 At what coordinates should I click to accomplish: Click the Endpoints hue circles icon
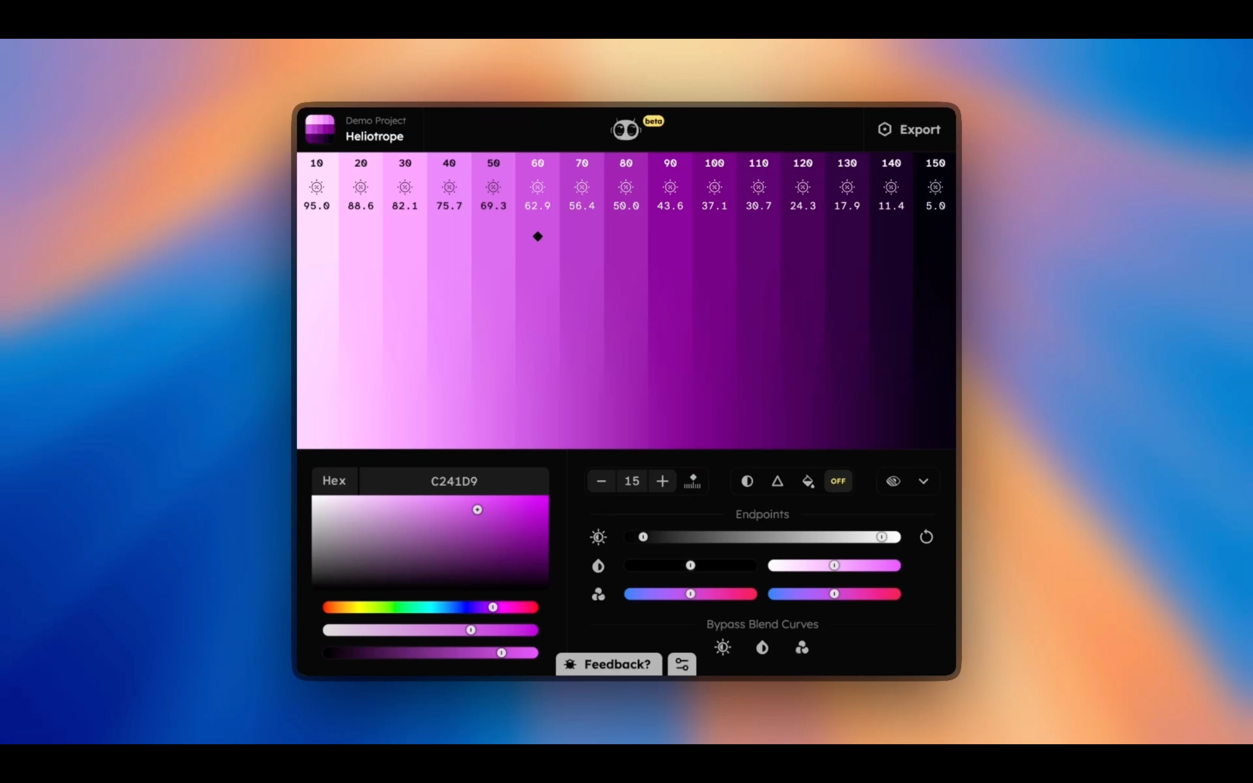(598, 594)
